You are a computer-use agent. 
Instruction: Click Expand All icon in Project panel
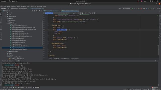[x=34, y=11]
